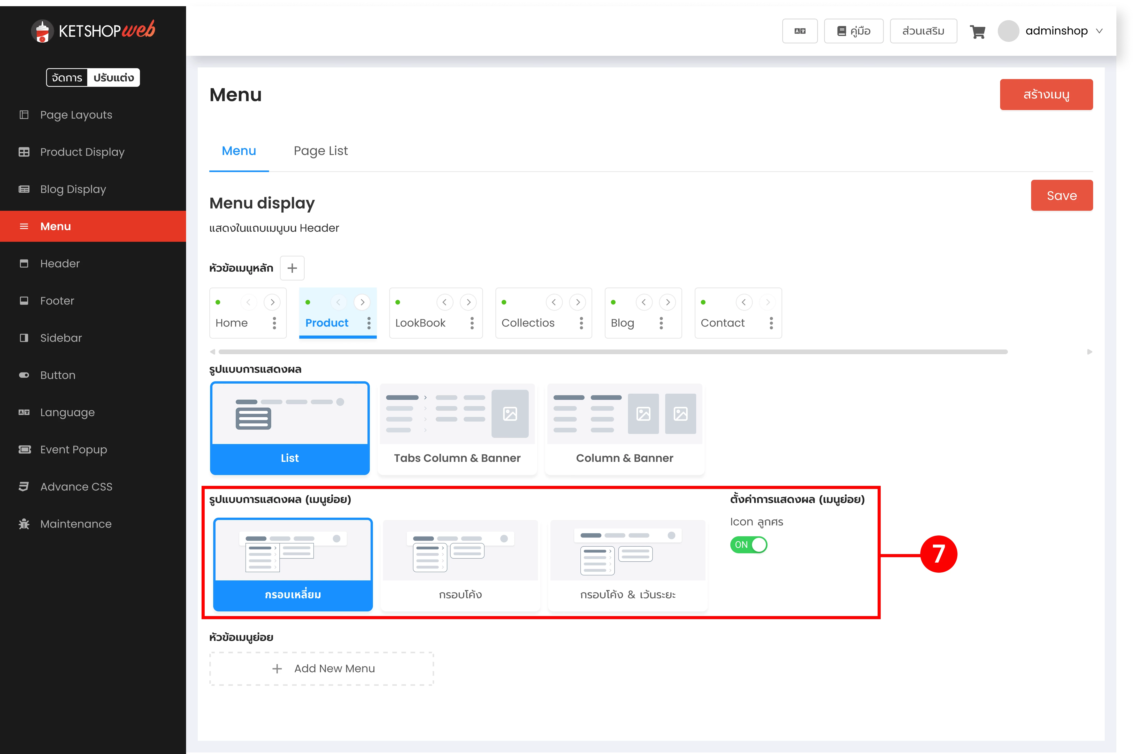Click the สร้างเมนู create menu button
Viewport: 1135px width, 754px height.
point(1046,95)
